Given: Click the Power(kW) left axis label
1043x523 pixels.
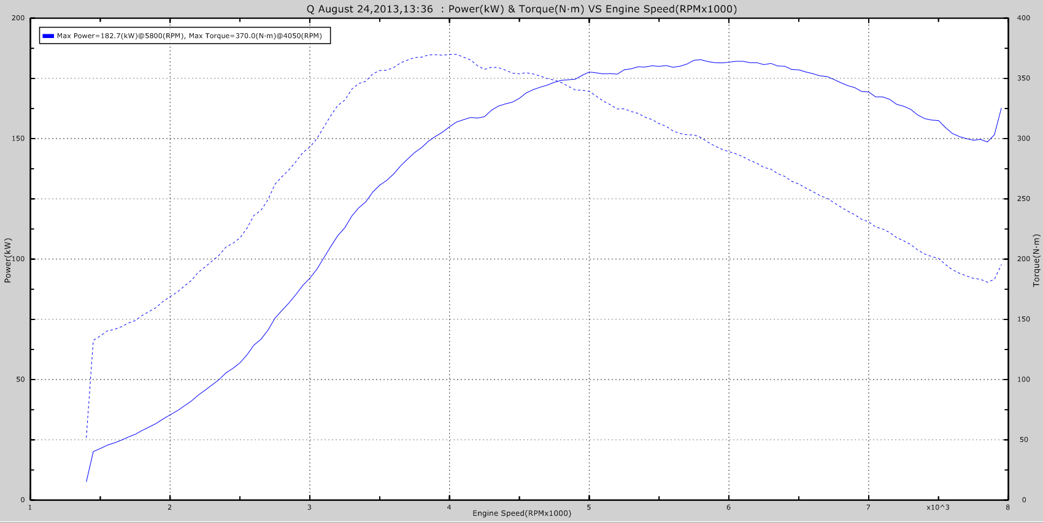Looking at the screenshot, I should pos(8,260).
